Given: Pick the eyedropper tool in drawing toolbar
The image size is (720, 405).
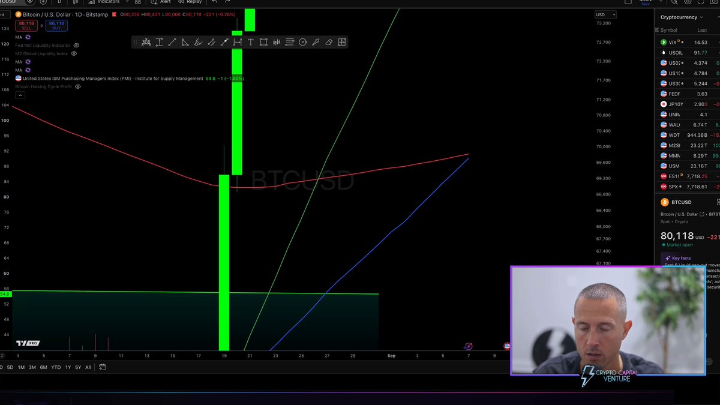Looking at the screenshot, I should coord(316,42).
